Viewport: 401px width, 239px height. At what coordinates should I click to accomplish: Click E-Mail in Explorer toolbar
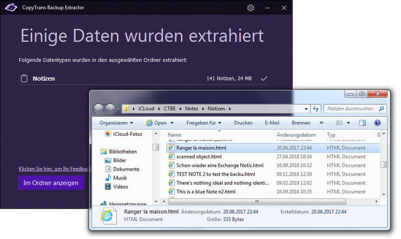[x=272, y=123]
